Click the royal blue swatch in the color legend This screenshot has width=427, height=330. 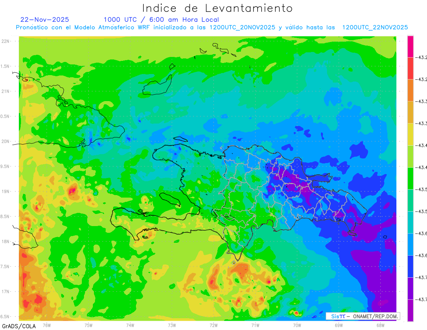tap(410, 267)
